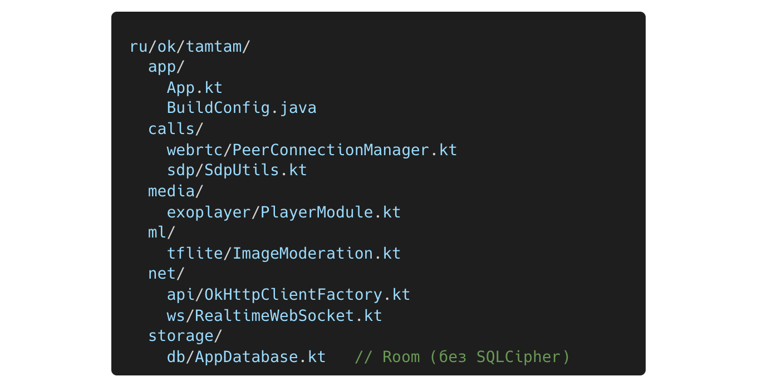Viewport: 757px width, 386px height.
Task: Open the SdpUtils.kt file name
Action: pos(255,170)
